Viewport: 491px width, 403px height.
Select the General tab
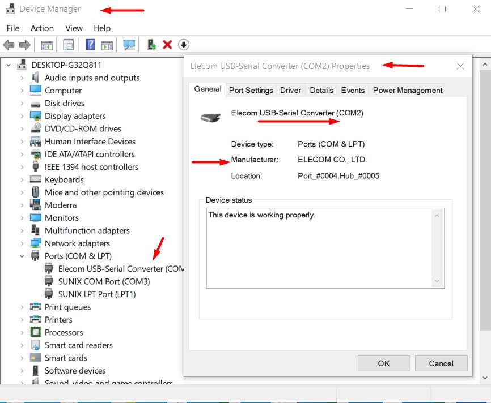(208, 89)
